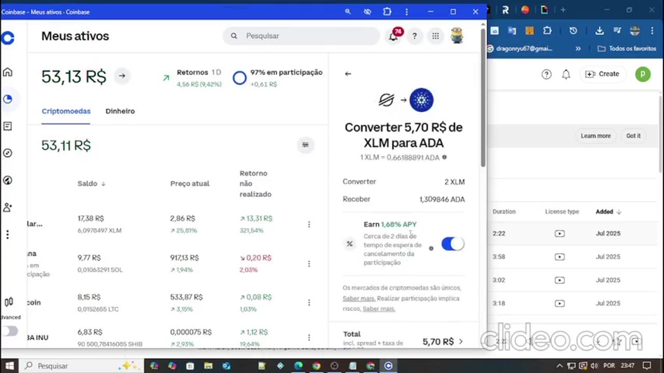Open options menu for the 8,15 R$ LTC row
The image size is (664, 373).
(x=309, y=303)
